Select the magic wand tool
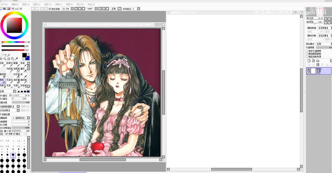This screenshot has width=332, height=173. tap(9, 55)
